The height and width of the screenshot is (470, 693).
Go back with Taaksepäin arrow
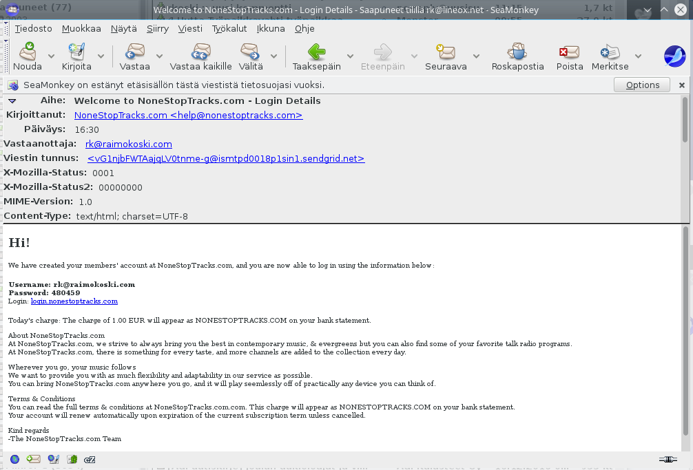click(x=316, y=52)
